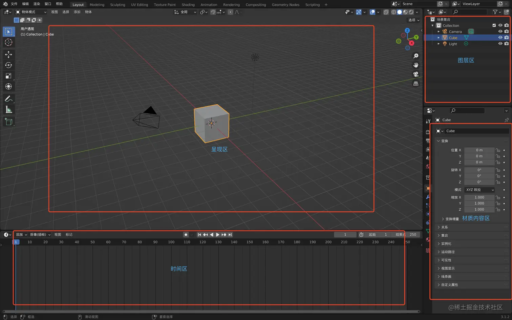
Task: Switch to the Shading workspace tab
Action: tap(188, 5)
